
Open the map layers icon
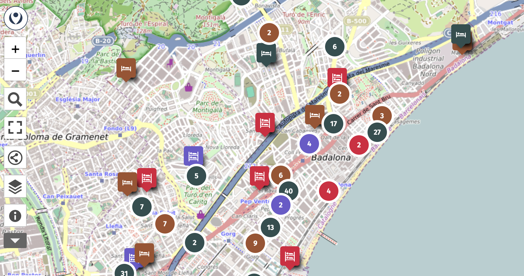[x=15, y=186]
